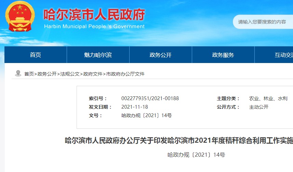Click the 公开方式 label
The width and height of the screenshot is (293, 172).
pos(228,107)
